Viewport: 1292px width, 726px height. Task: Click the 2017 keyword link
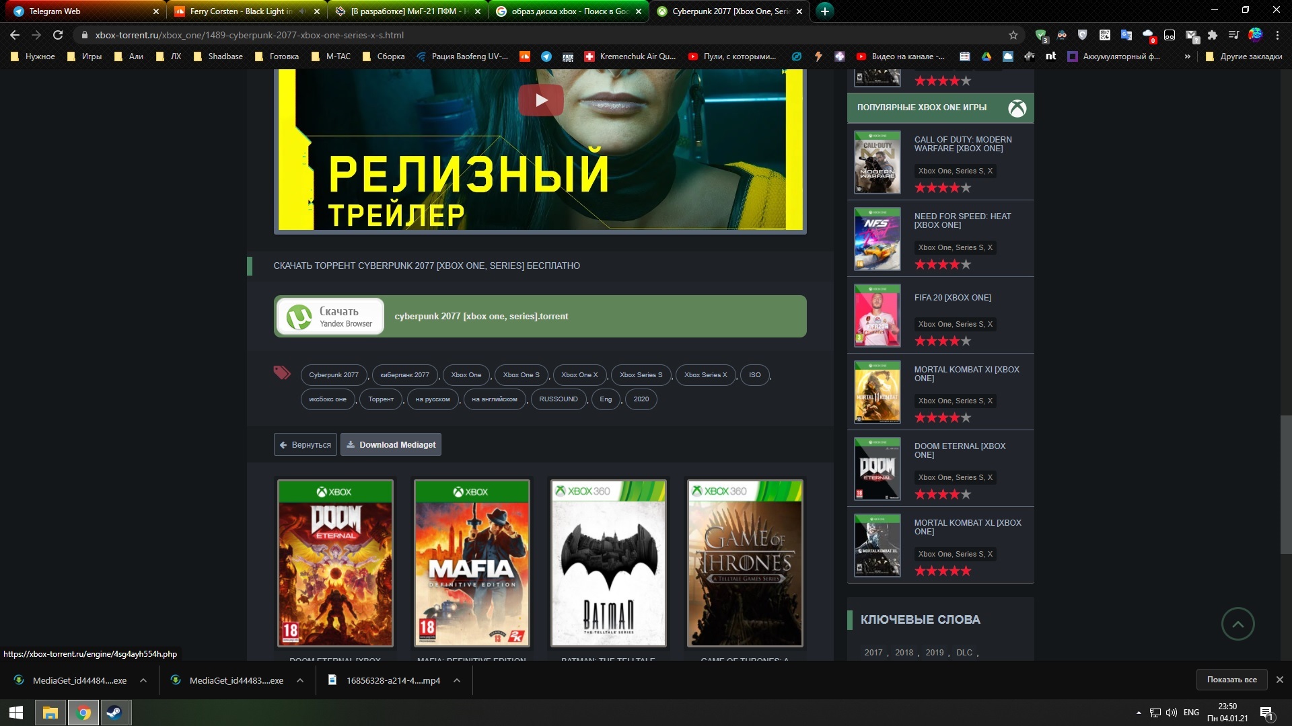873,653
